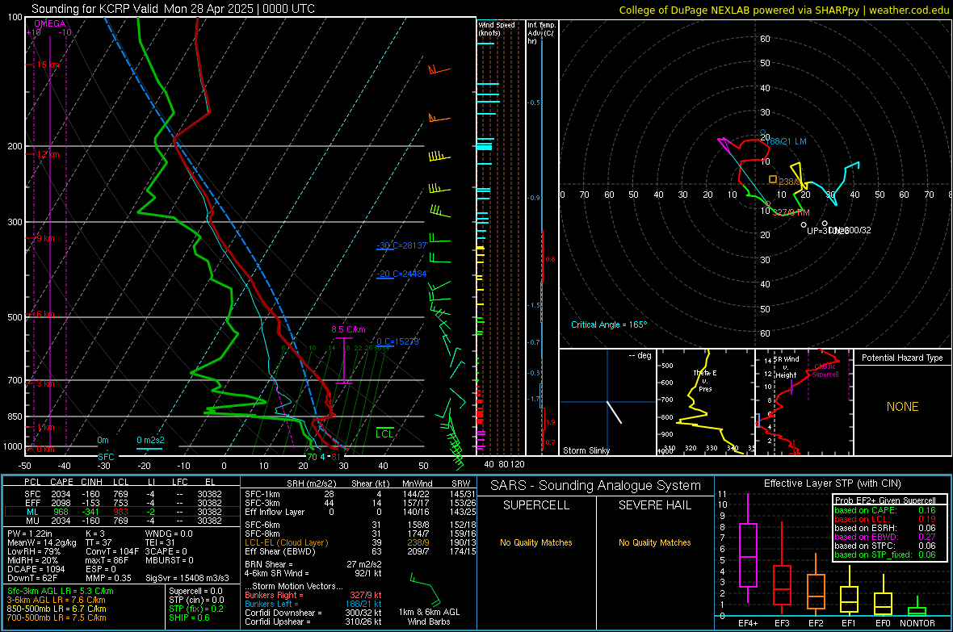Image resolution: width=953 pixels, height=632 pixels.
Task: Click the Bunkers Left = 188/21 kt line
Action: point(313,604)
